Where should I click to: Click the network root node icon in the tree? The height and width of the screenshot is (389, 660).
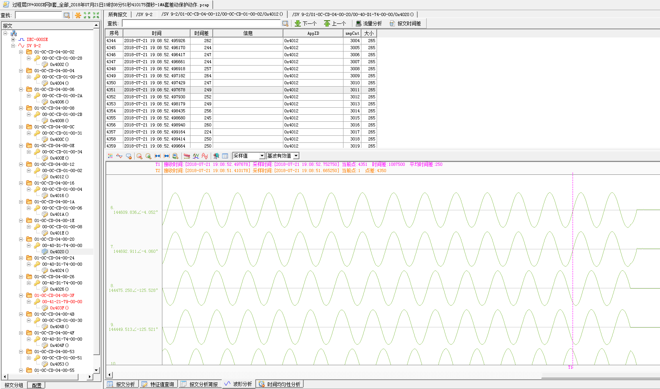[x=14, y=33]
